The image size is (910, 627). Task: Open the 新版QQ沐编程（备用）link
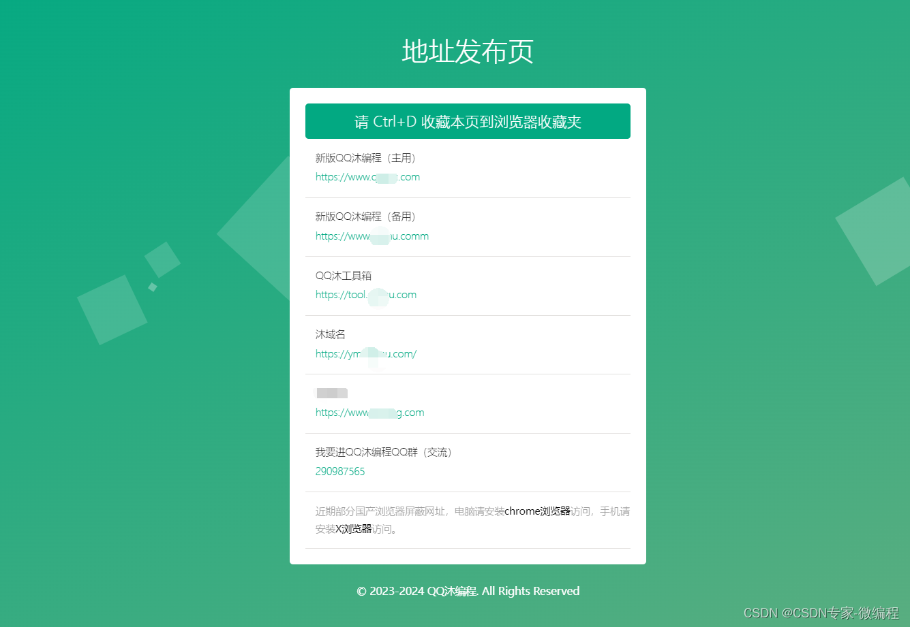pos(371,236)
